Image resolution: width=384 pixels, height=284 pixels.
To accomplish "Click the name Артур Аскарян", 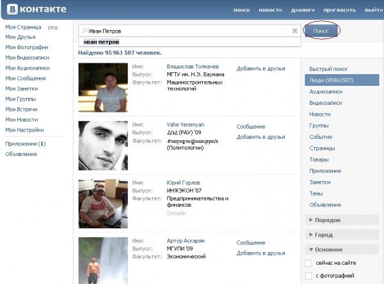I will tap(186, 241).
